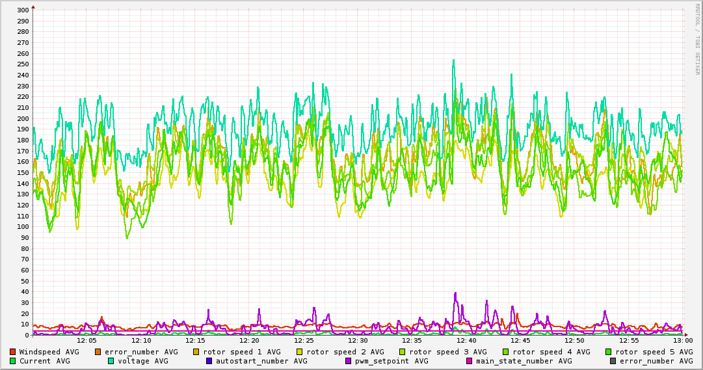The image size is (703, 370).
Task: Click the 230 value on the y-axis
Action: [23, 86]
